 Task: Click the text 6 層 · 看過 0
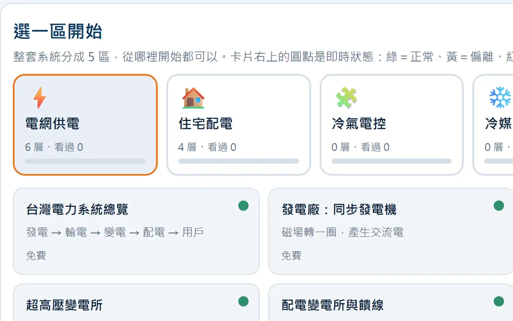coord(54,147)
